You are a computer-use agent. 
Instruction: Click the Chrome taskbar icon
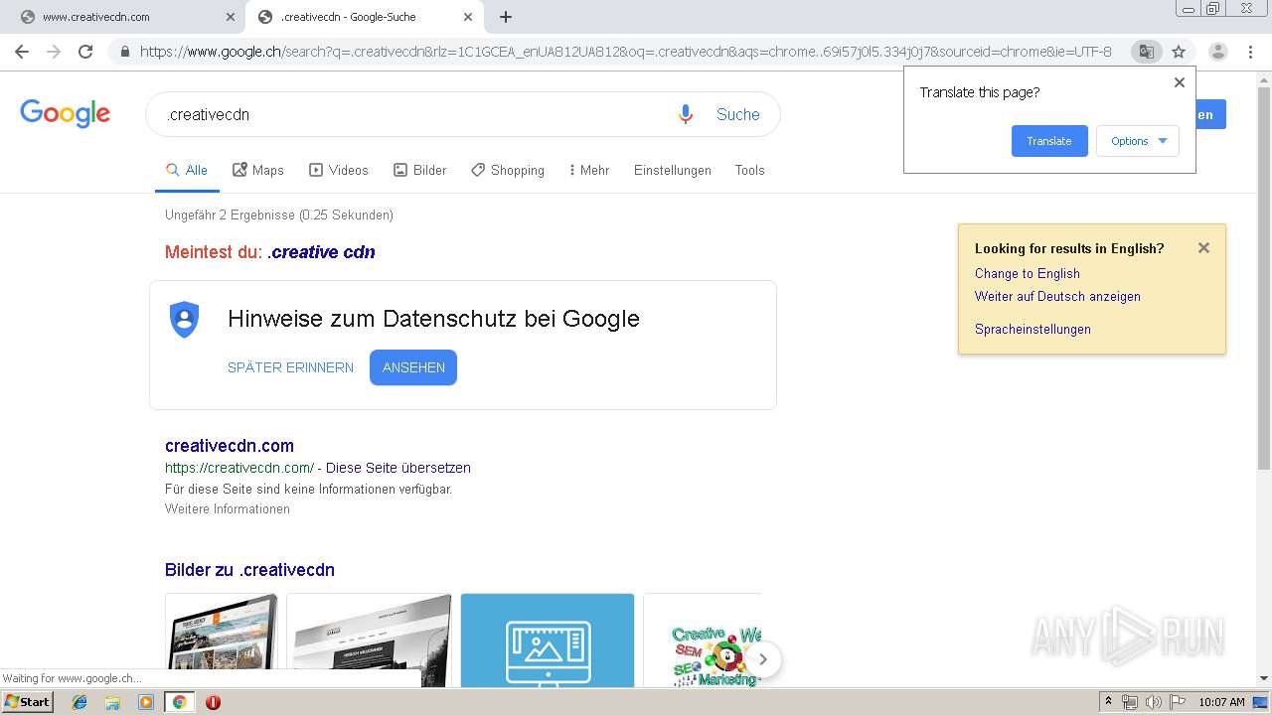pos(179,702)
